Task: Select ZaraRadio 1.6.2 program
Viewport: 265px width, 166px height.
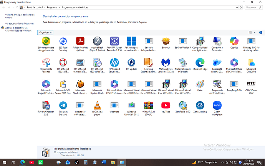Action: 183,107
